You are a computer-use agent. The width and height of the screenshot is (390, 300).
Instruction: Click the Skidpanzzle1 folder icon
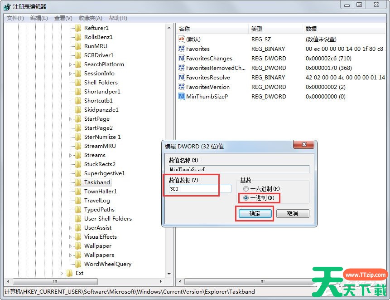78,110
